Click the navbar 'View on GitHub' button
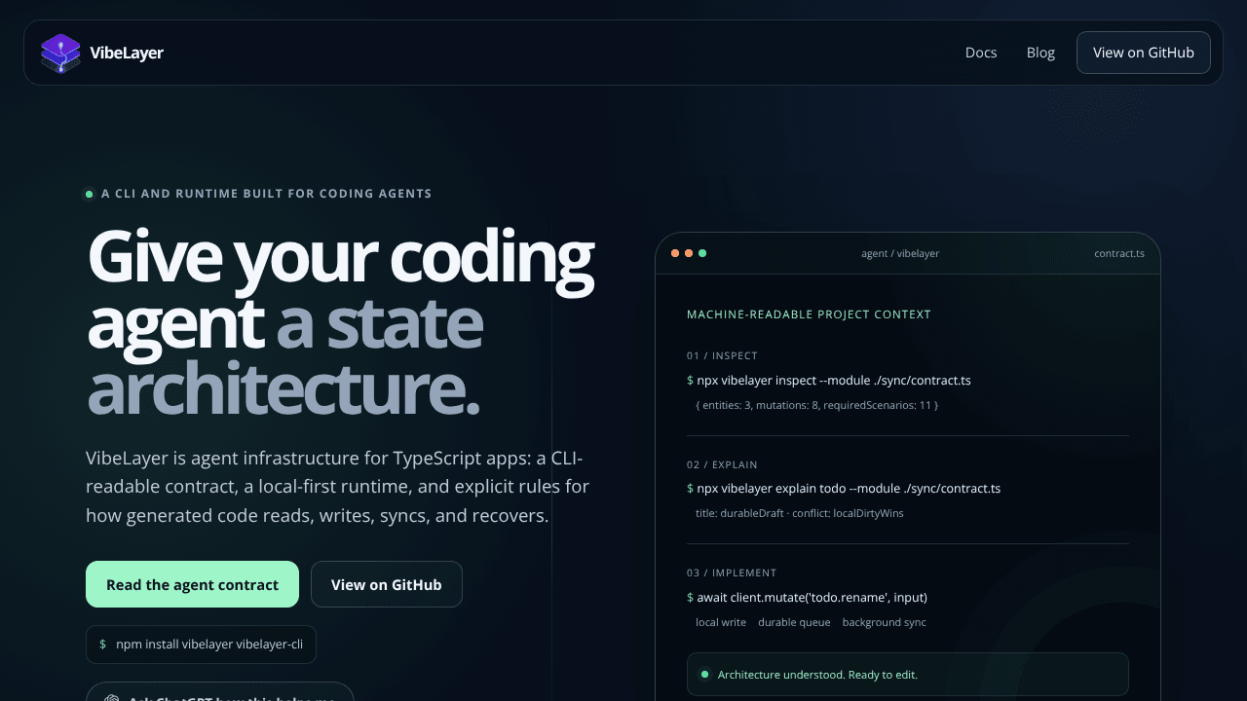 (1144, 53)
